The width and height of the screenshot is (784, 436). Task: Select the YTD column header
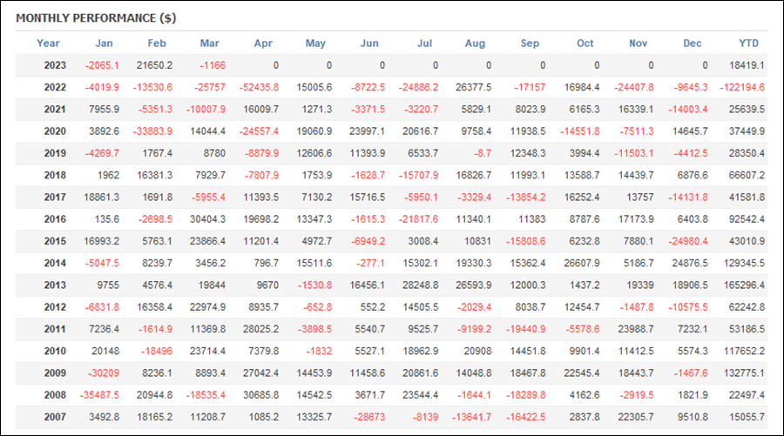[x=748, y=44]
